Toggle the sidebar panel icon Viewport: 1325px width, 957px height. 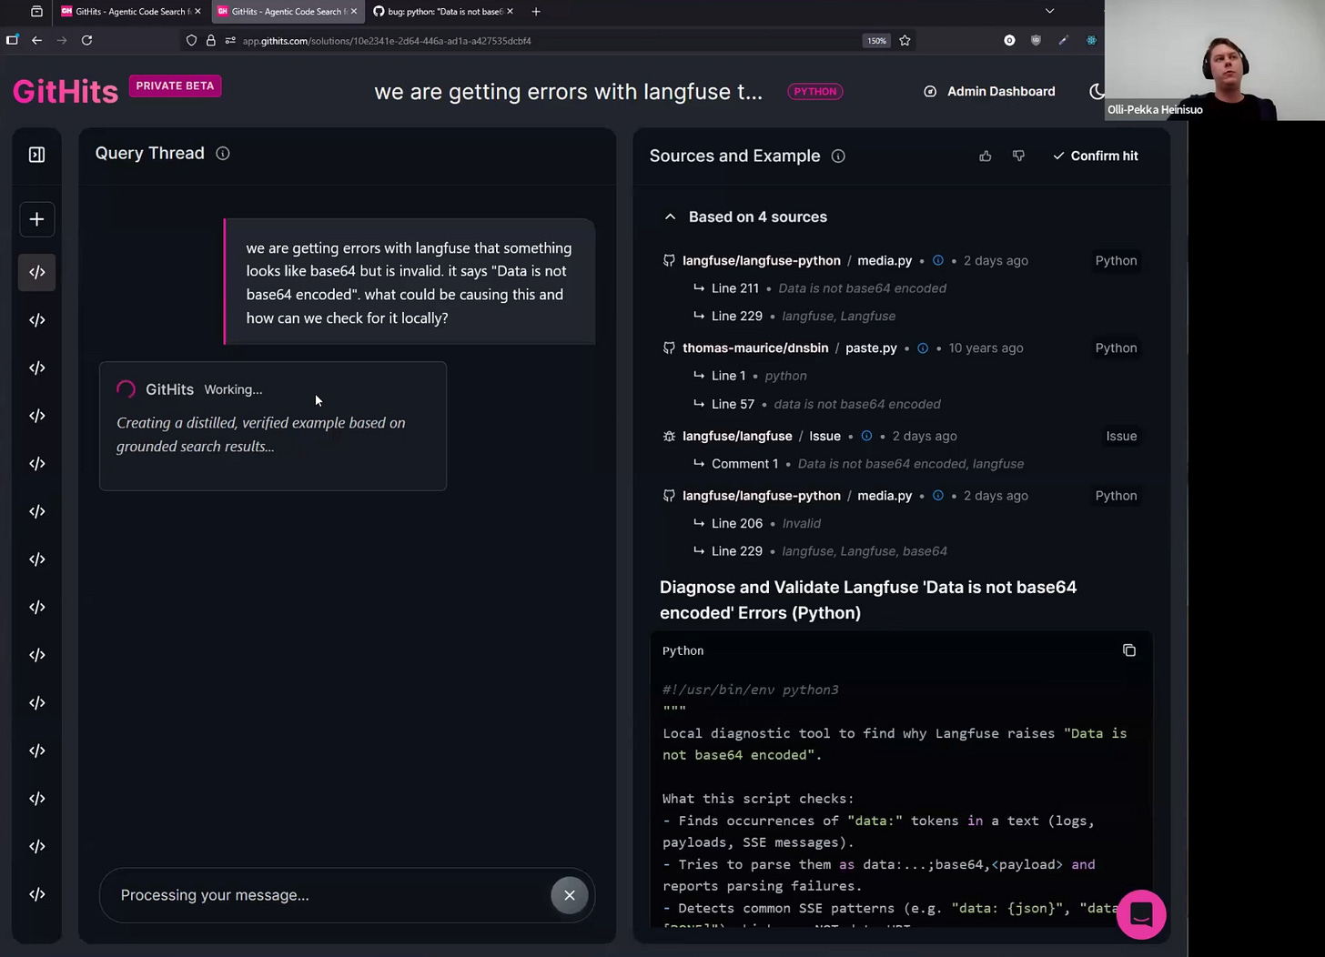[x=36, y=155]
